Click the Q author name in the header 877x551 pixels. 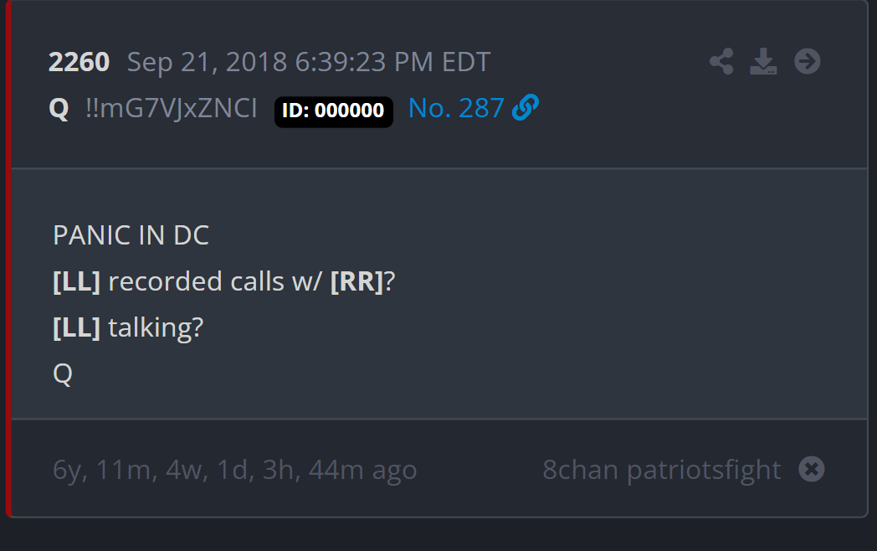click(59, 109)
